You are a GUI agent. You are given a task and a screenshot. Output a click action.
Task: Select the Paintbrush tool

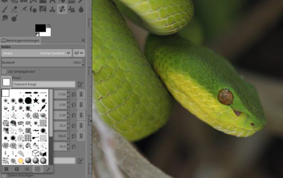pos(5,9)
